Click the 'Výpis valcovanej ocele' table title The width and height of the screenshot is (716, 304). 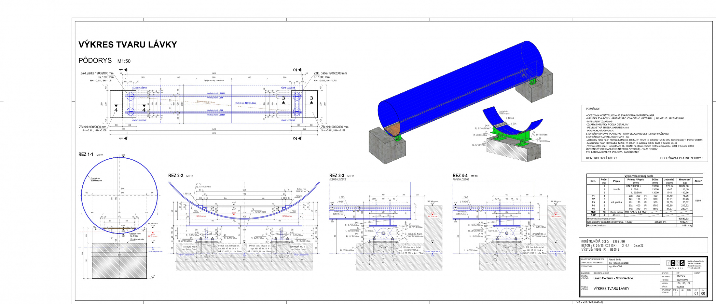point(639,176)
